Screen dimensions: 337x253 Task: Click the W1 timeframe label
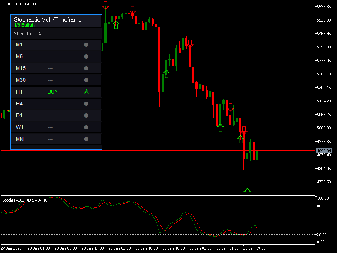(x=19, y=127)
